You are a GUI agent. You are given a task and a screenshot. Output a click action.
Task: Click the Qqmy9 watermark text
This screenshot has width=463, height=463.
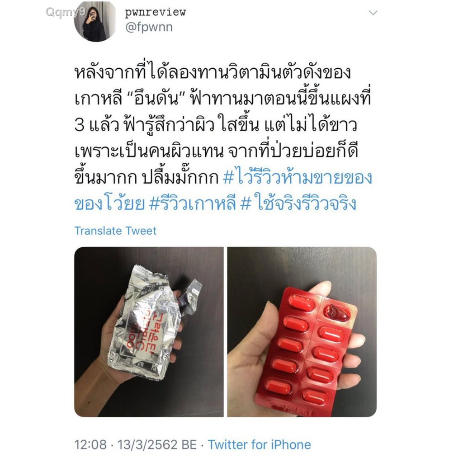[x=66, y=12]
